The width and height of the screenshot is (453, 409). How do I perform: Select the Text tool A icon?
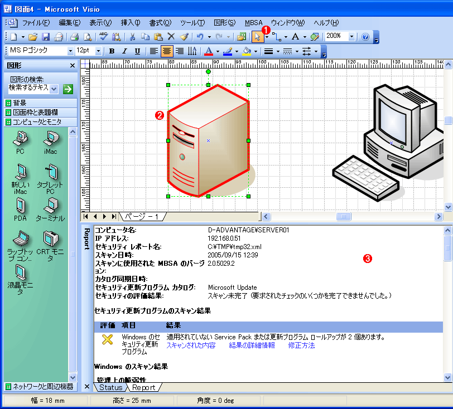click(295, 37)
